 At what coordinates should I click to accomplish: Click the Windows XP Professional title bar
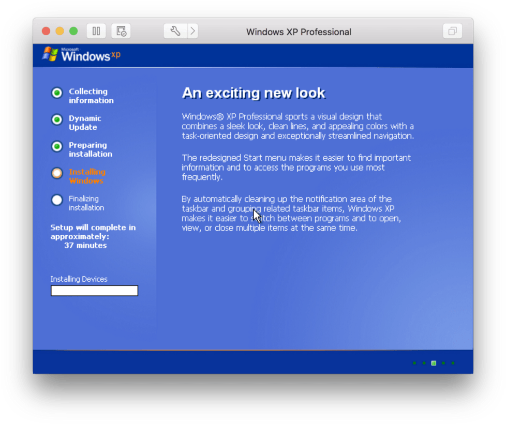(x=299, y=32)
